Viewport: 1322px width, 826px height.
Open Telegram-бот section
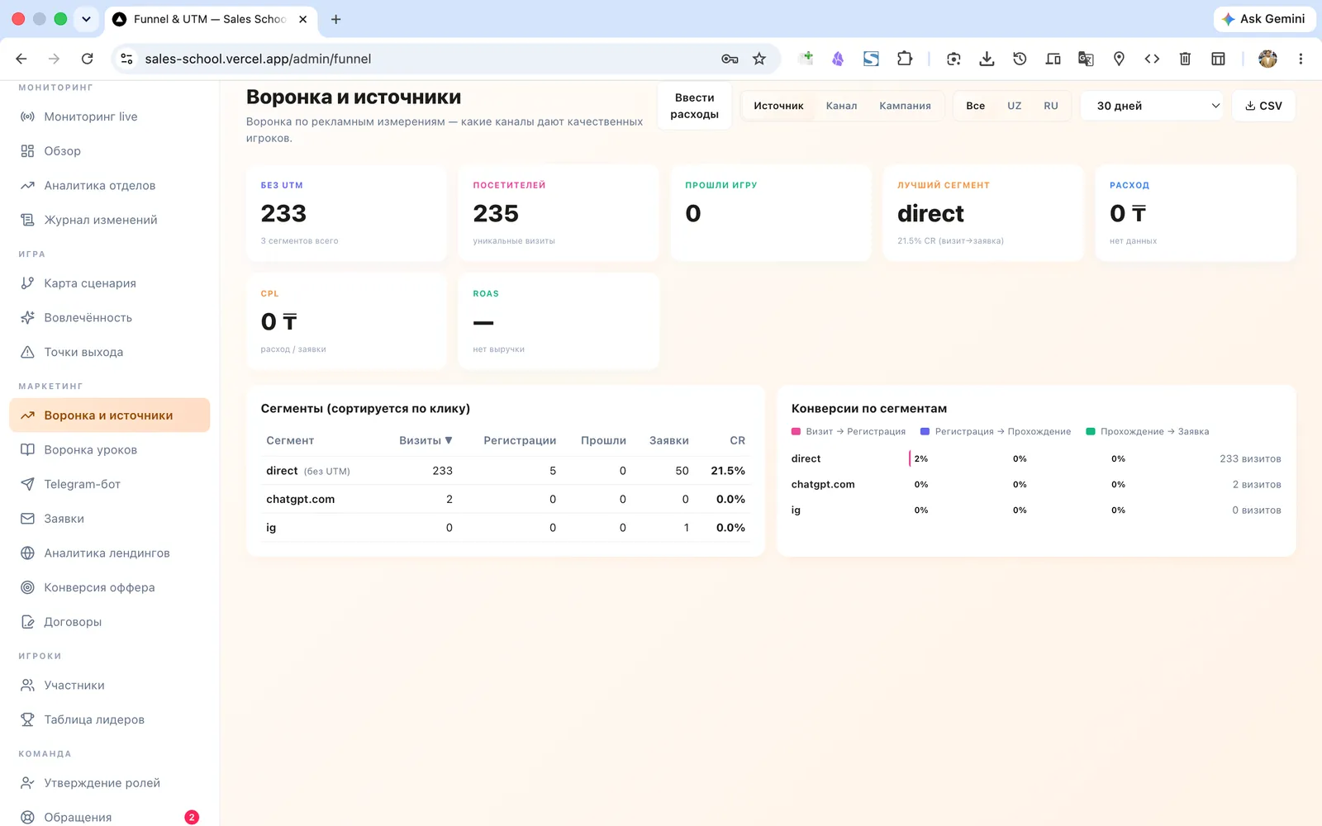[109, 484]
